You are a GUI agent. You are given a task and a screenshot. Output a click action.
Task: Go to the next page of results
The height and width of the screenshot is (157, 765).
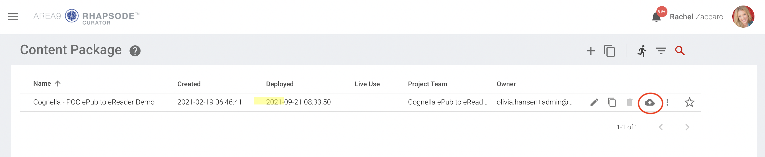point(687,127)
